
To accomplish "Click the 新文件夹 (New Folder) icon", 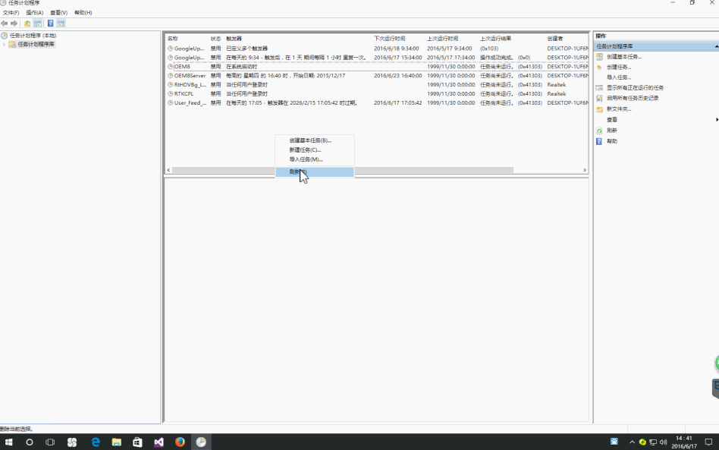I will point(598,109).
